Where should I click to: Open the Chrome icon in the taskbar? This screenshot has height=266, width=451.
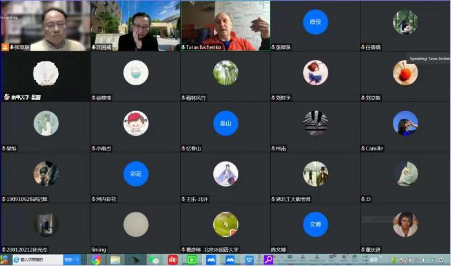click(96, 260)
